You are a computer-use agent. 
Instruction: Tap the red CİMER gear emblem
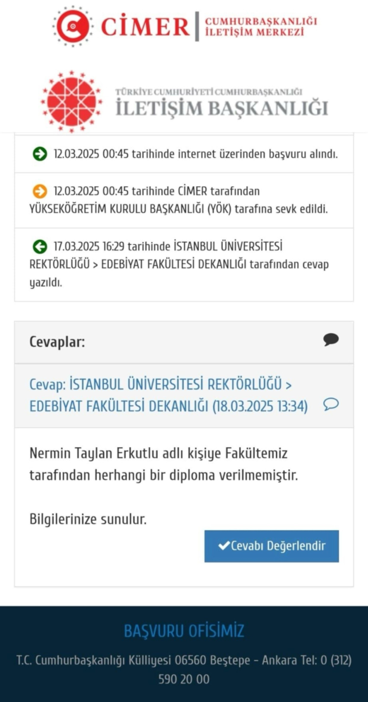(x=72, y=26)
